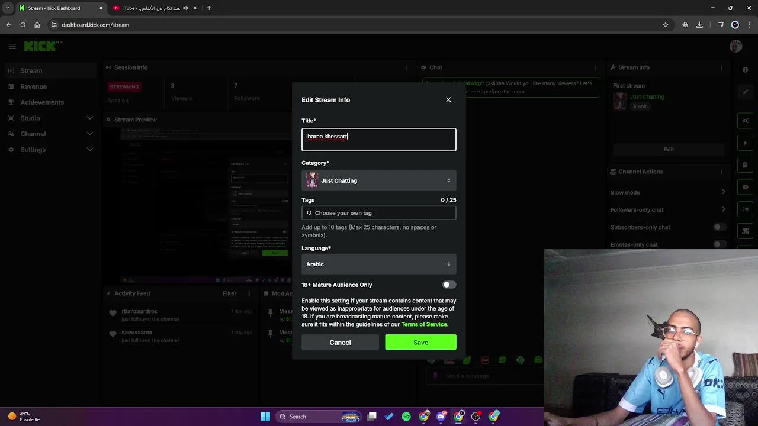Expand Followers-only chat options arrow
758x426 pixels.
(x=723, y=209)
